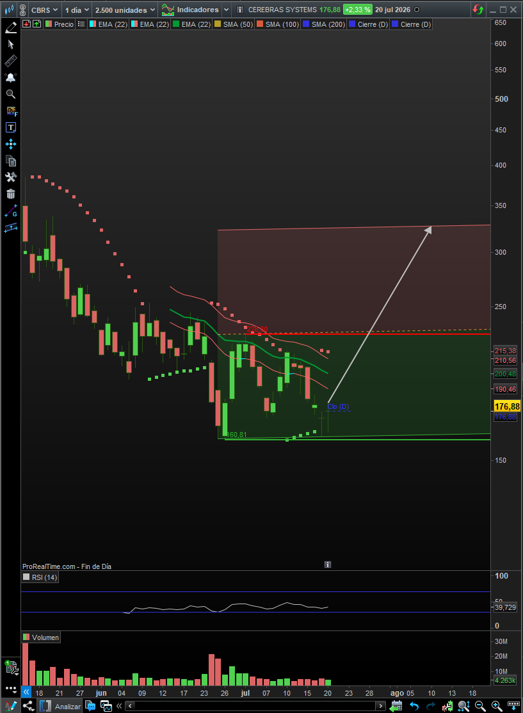Image resolution: width=523 pixels, height=713 pixels.
Task: Click the scrollbar left arrow
Action: tap(131, 706)
